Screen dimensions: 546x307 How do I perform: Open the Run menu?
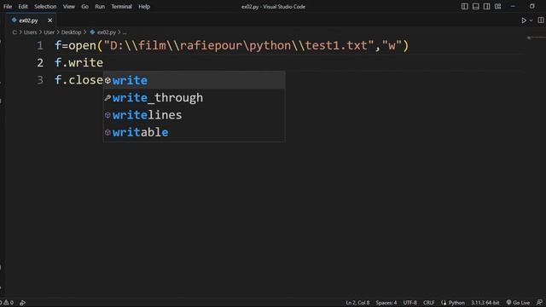[100, 7]
